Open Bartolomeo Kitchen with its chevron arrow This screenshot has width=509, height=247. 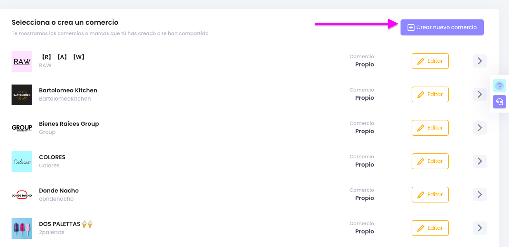coord(479,94)
